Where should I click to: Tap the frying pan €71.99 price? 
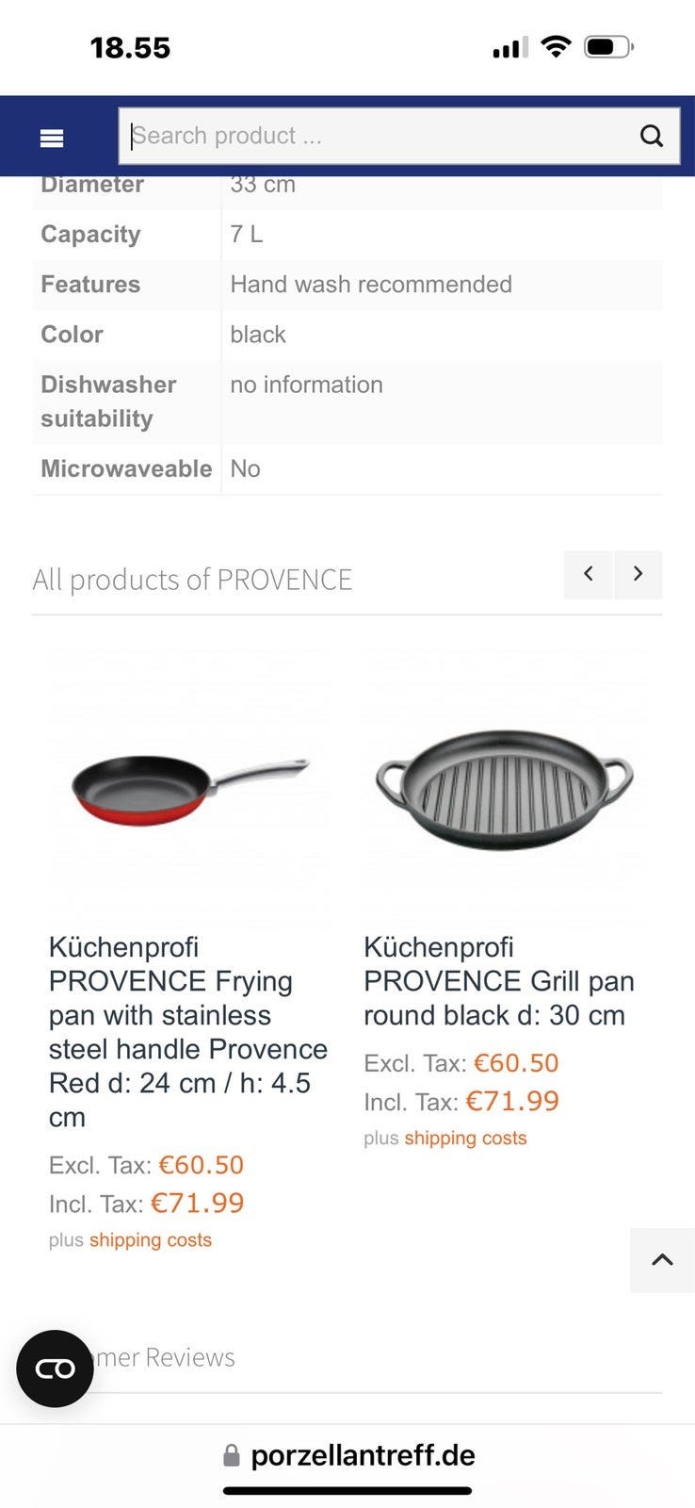197,1204
